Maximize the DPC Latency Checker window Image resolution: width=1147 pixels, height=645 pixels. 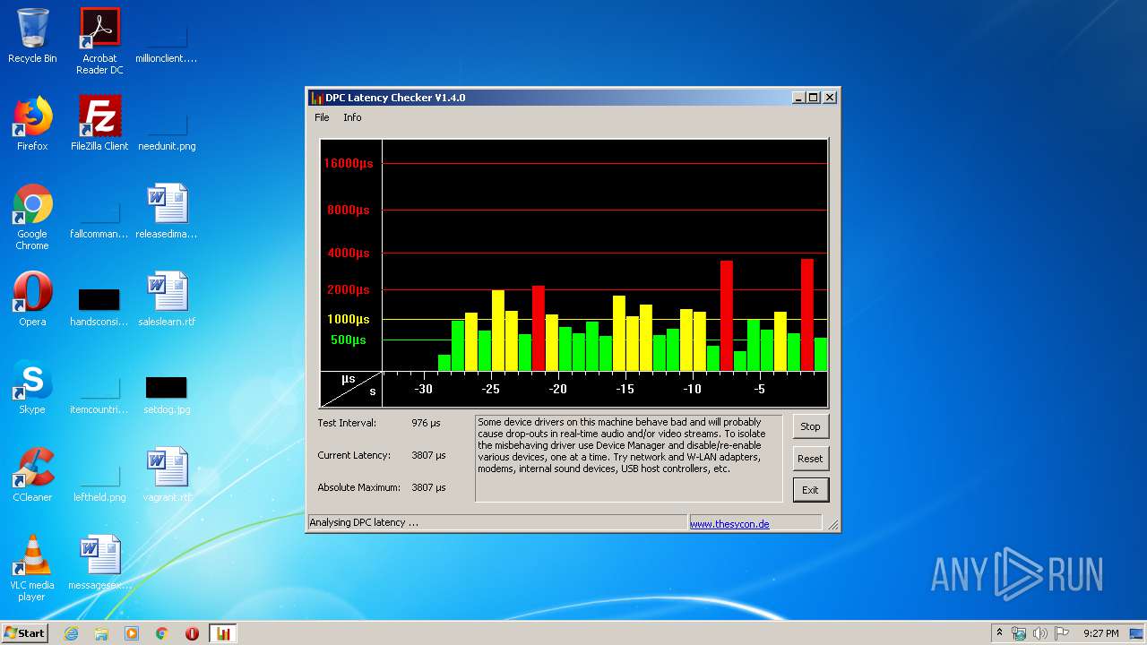(814, 98)
